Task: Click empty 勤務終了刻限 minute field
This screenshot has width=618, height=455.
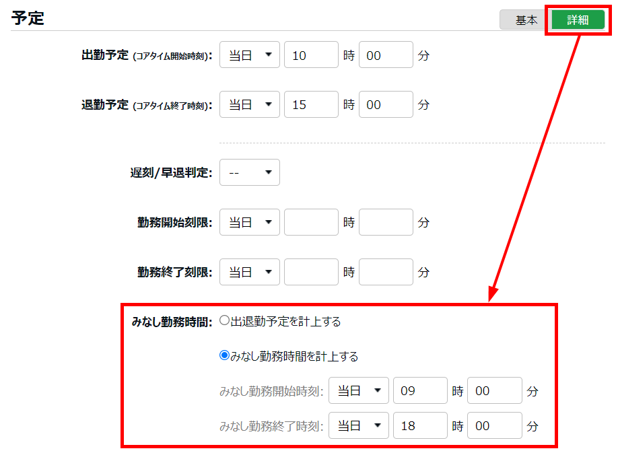Action: (386, 272)
